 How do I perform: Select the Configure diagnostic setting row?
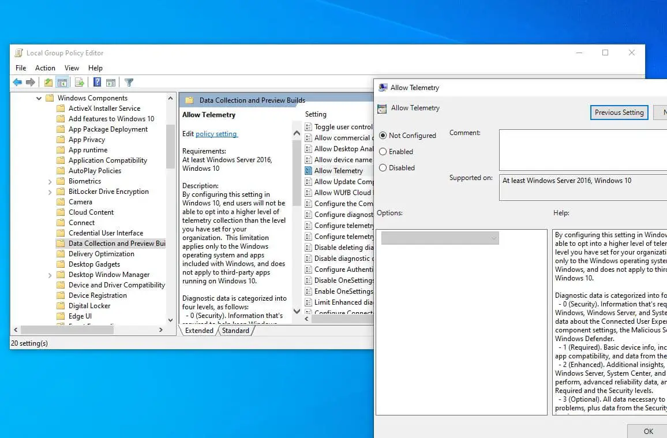coord(339,215)
